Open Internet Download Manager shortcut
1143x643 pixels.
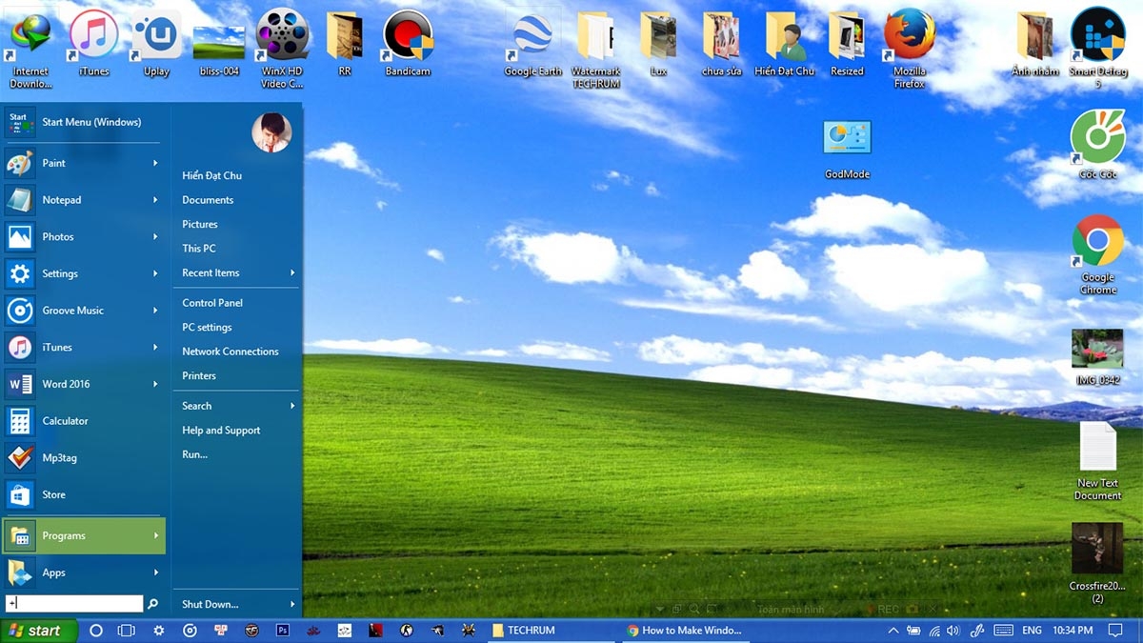point(30,48)
